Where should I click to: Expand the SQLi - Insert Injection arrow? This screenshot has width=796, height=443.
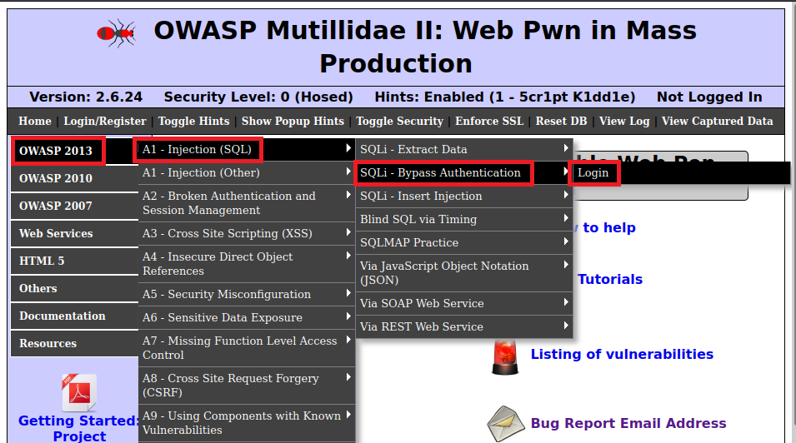[566, 195]
